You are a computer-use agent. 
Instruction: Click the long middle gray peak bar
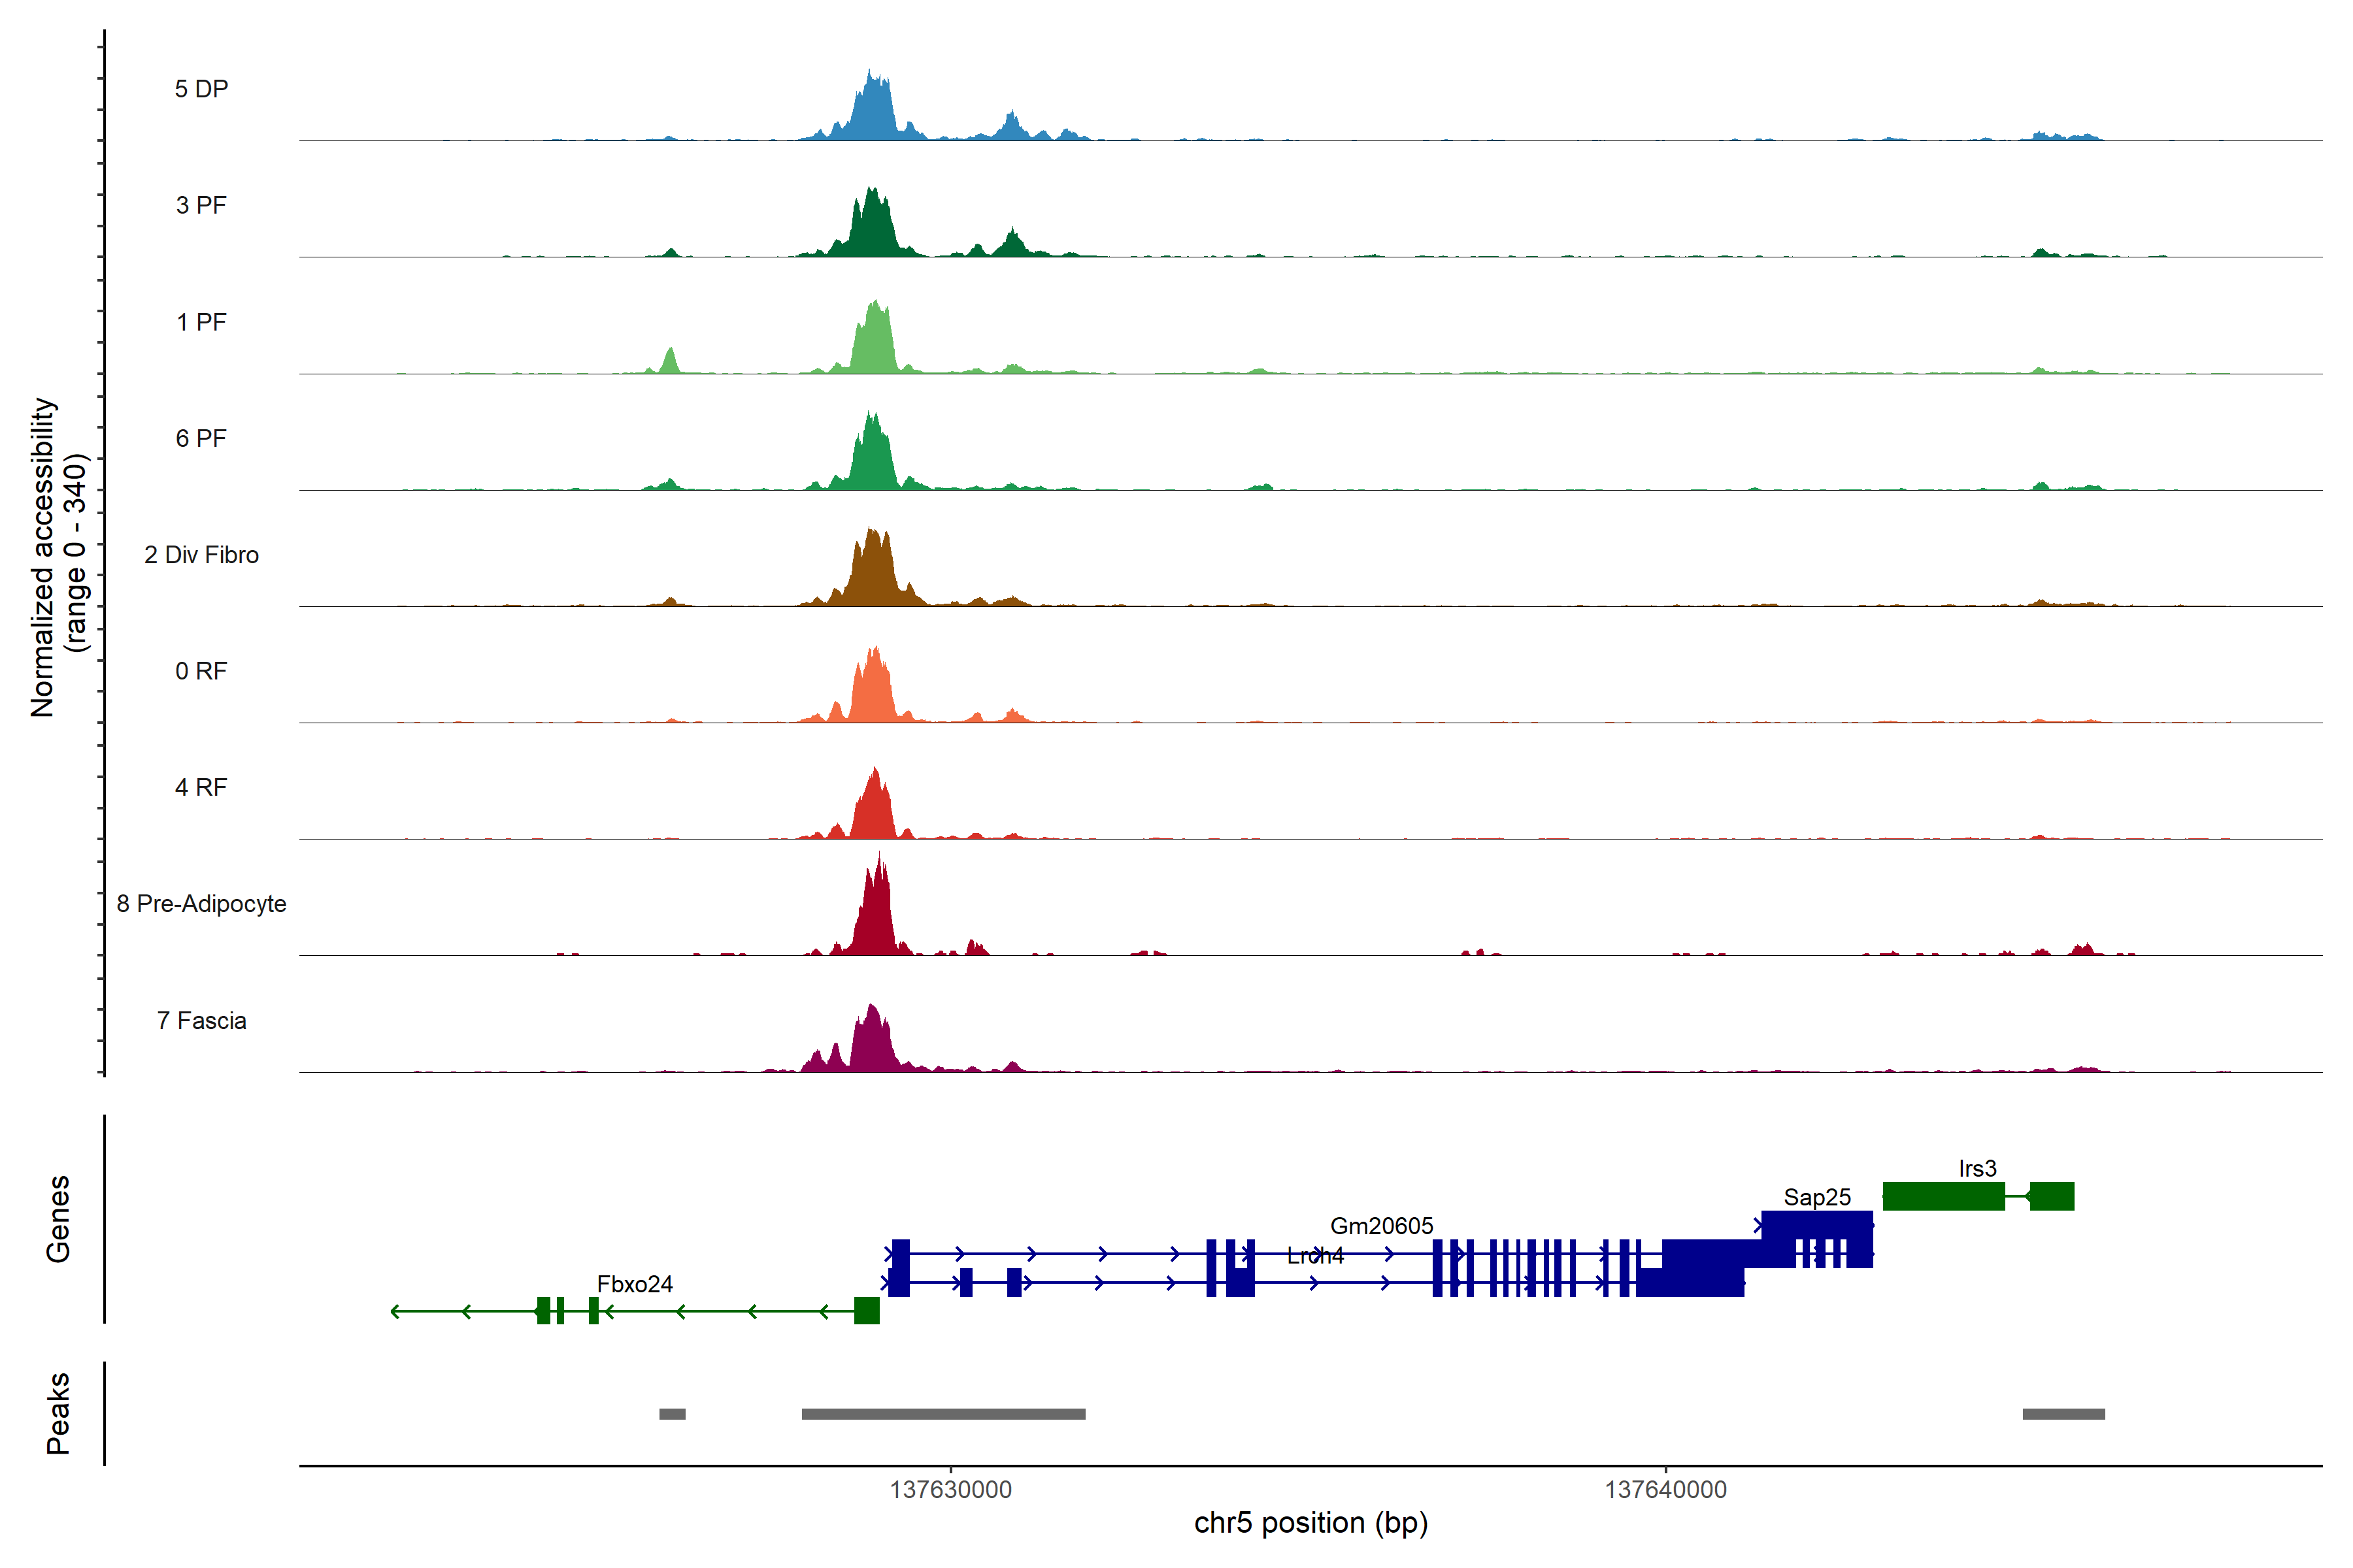click(943, 1414)
